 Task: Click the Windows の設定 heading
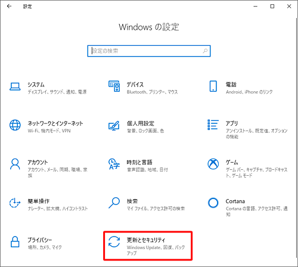pyautogui.click(x=149, y=27)
